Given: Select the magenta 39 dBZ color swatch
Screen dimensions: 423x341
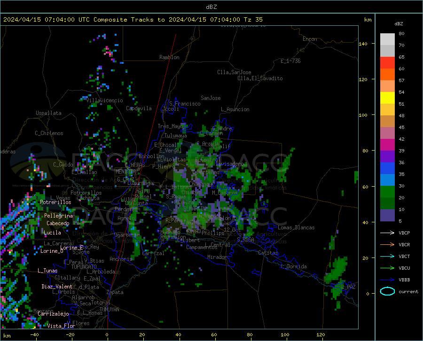Looking at the screenshot, I should point(387,145).
